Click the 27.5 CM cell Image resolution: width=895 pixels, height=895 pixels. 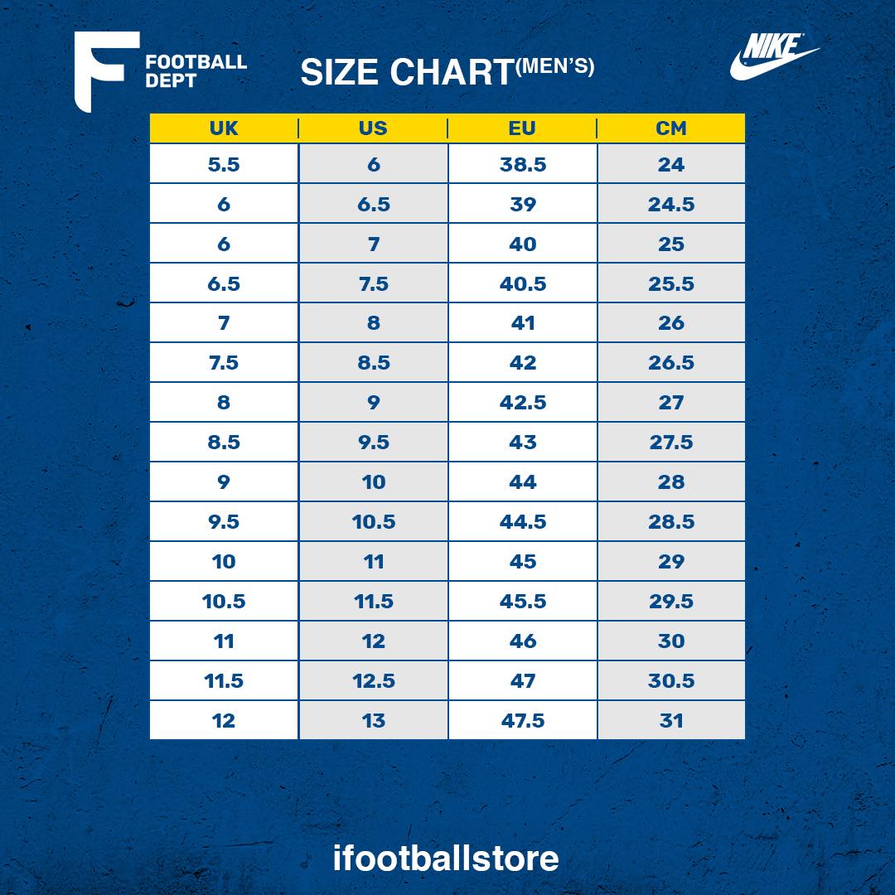(x=671, y=443)
